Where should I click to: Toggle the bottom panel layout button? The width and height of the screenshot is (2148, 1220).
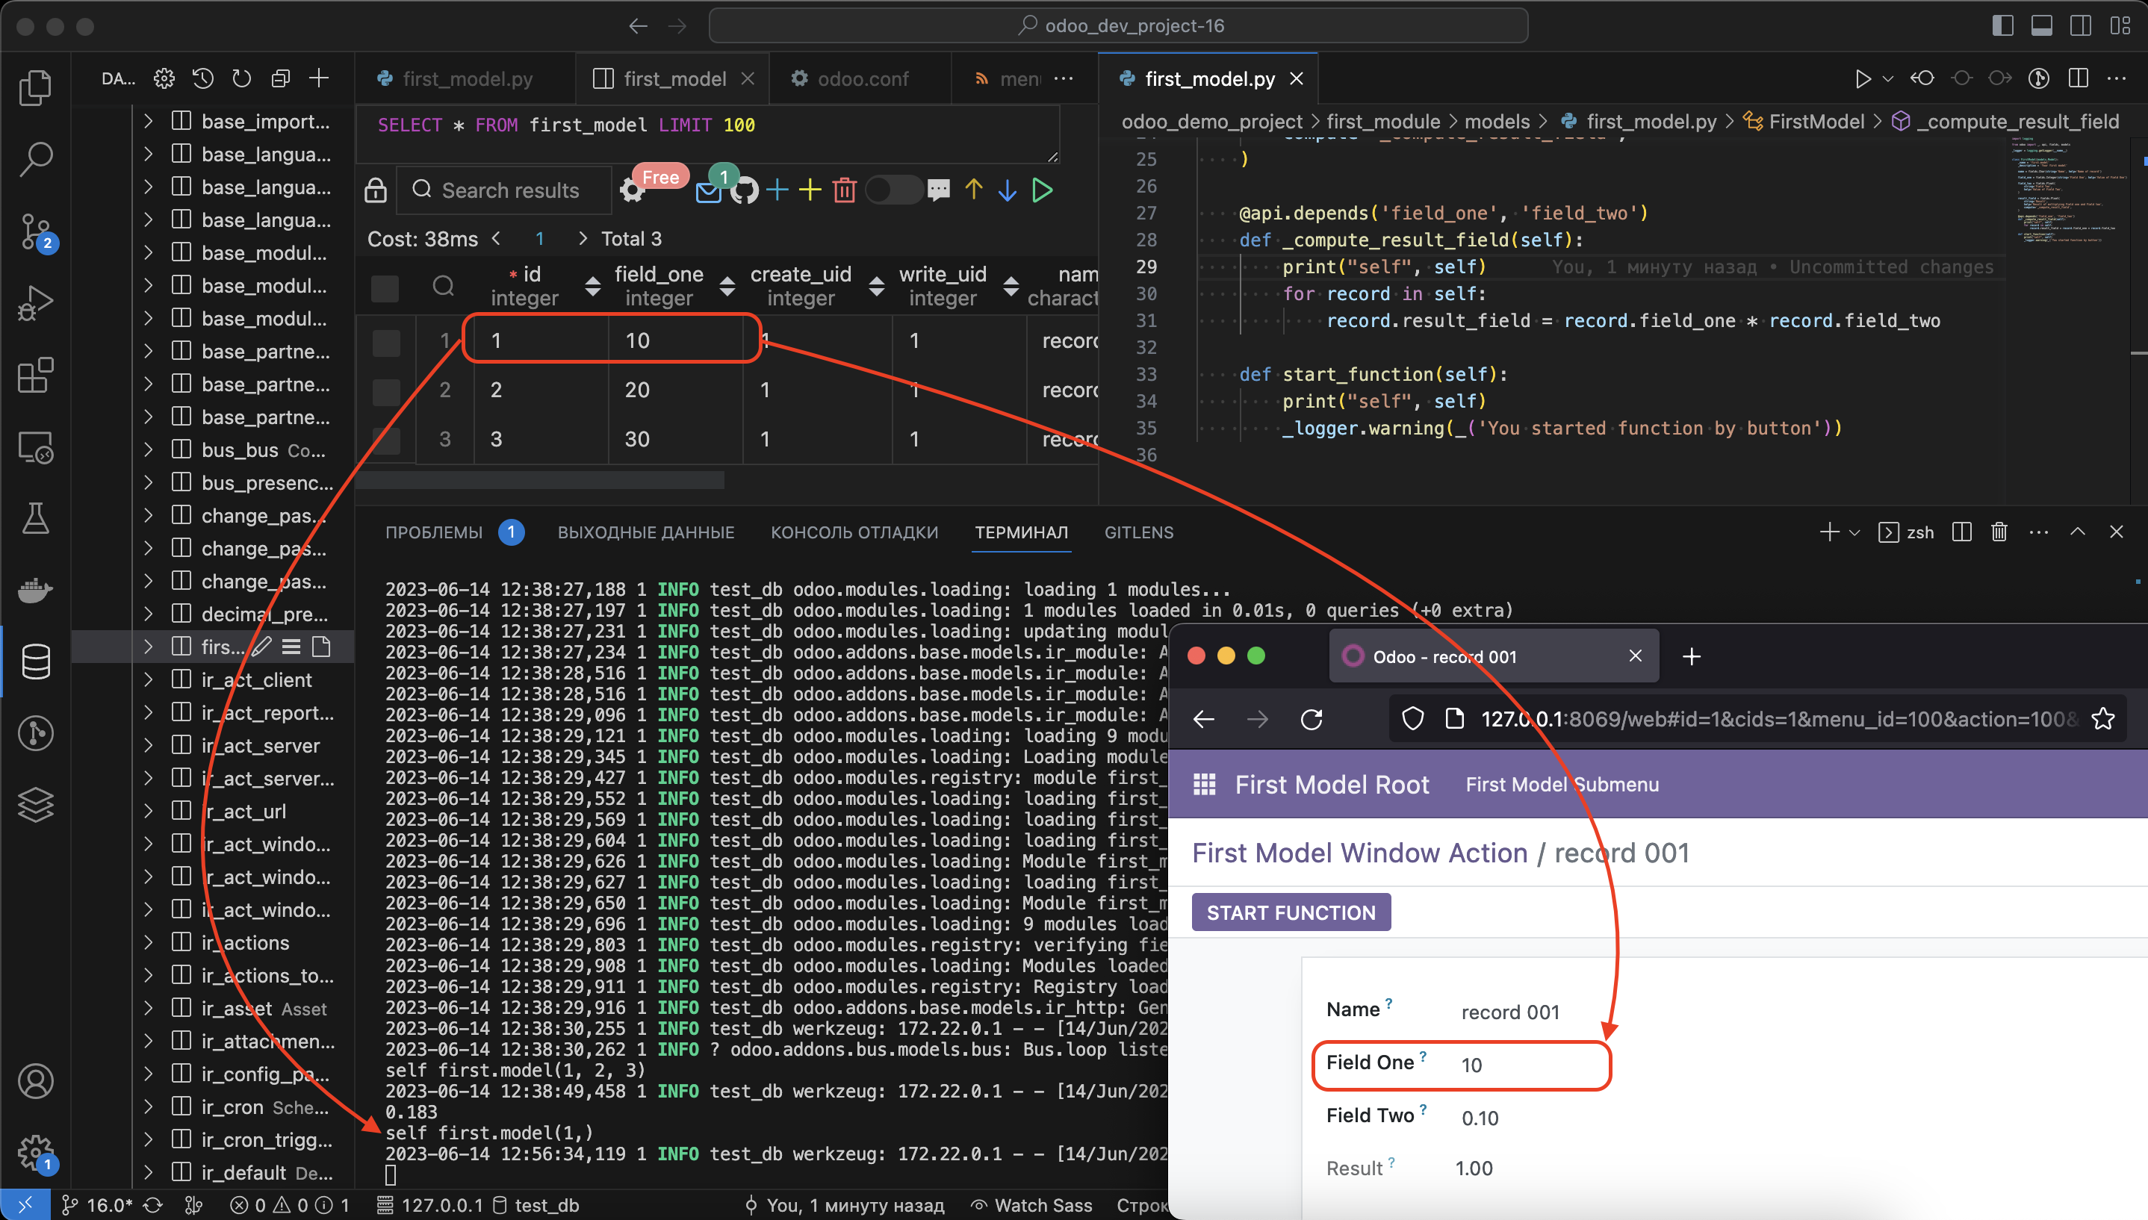tap(2041, 26)
